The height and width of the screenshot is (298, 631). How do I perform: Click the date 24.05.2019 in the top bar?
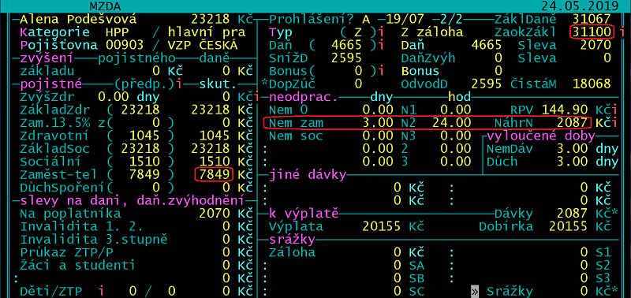pyautogui.click(x=579, y=6)
